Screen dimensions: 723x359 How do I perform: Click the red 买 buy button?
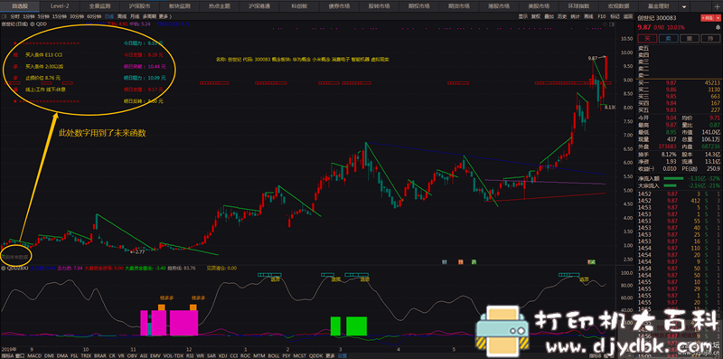[x=647, y=38]
